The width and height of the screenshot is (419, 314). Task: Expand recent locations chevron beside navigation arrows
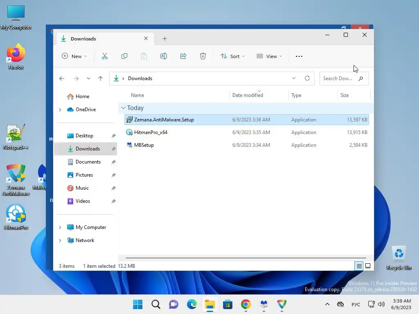[x=88, y=78]
